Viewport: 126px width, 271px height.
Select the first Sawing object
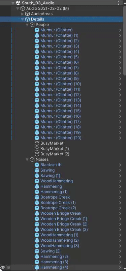coord(48,170)
